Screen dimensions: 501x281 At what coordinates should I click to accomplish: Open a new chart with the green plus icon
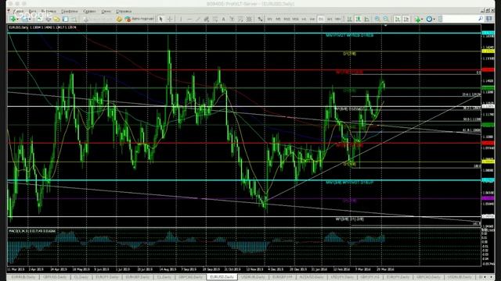pyautogui.click(x=13, y=20)
